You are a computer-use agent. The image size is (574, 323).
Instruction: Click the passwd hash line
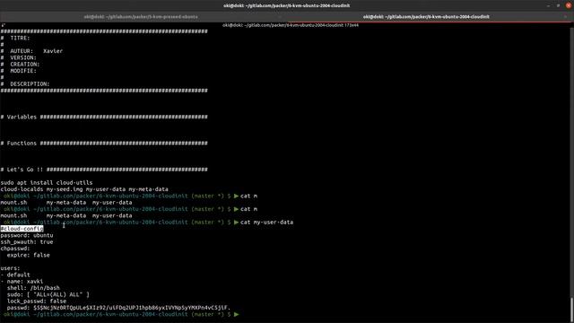(118, 308)
